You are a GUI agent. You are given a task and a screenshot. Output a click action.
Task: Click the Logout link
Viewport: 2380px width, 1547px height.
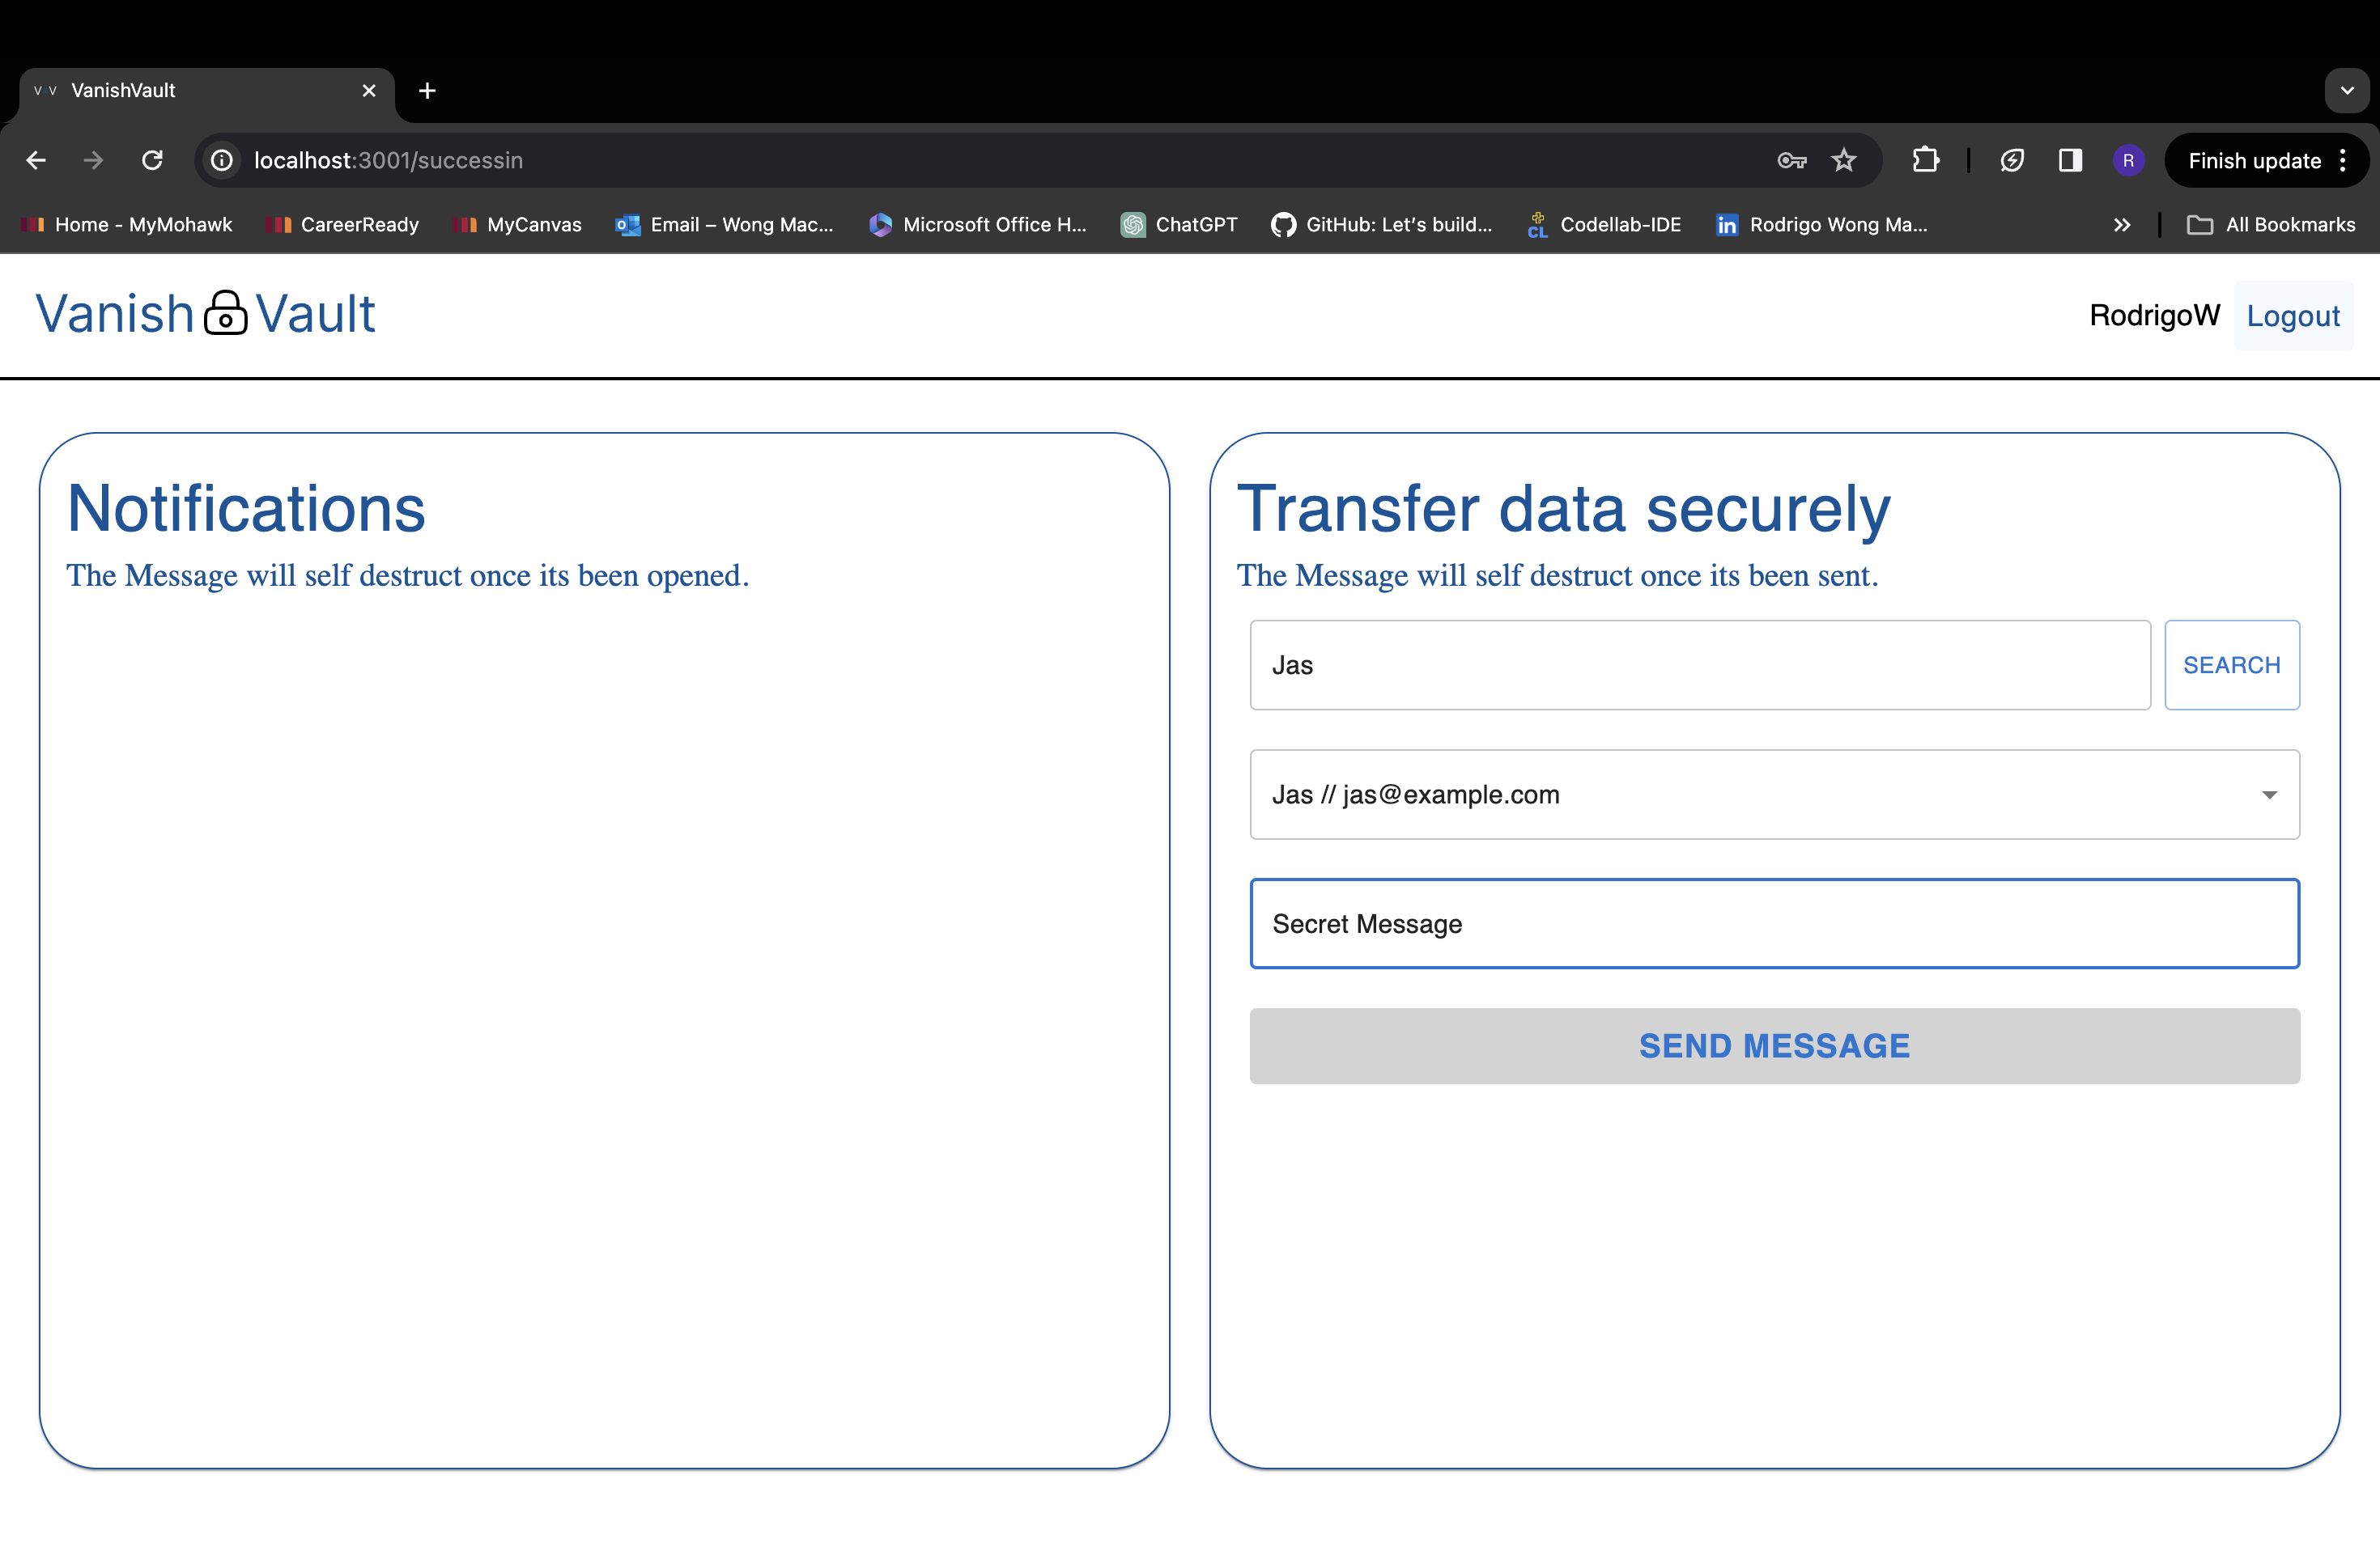click(2292, 316)
